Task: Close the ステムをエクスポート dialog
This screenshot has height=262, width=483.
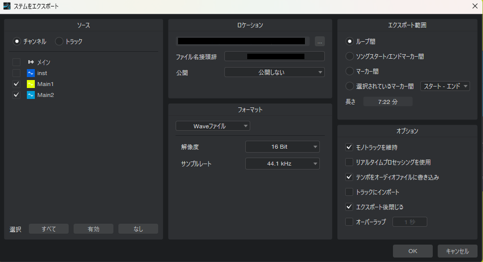Action: pos(475,6)
